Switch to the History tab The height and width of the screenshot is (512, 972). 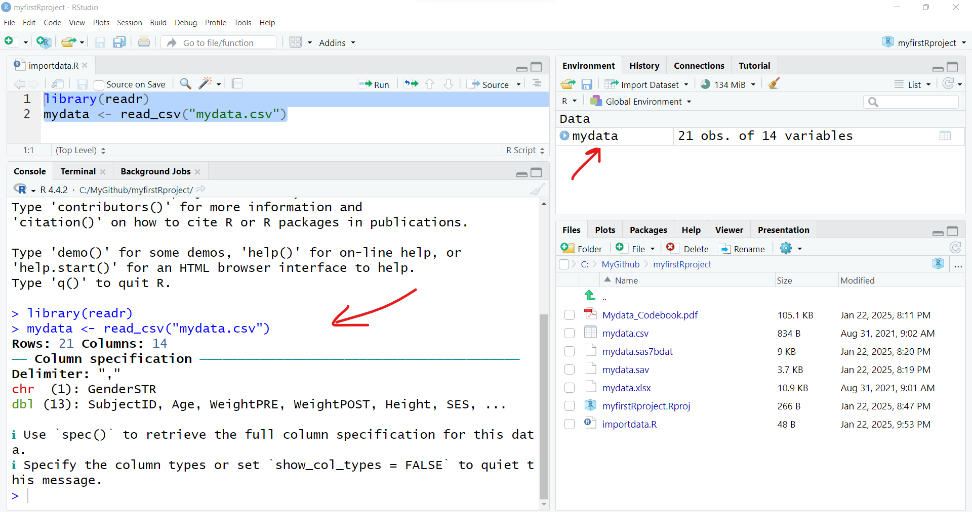pyautogui.click(x=644, y=66)
